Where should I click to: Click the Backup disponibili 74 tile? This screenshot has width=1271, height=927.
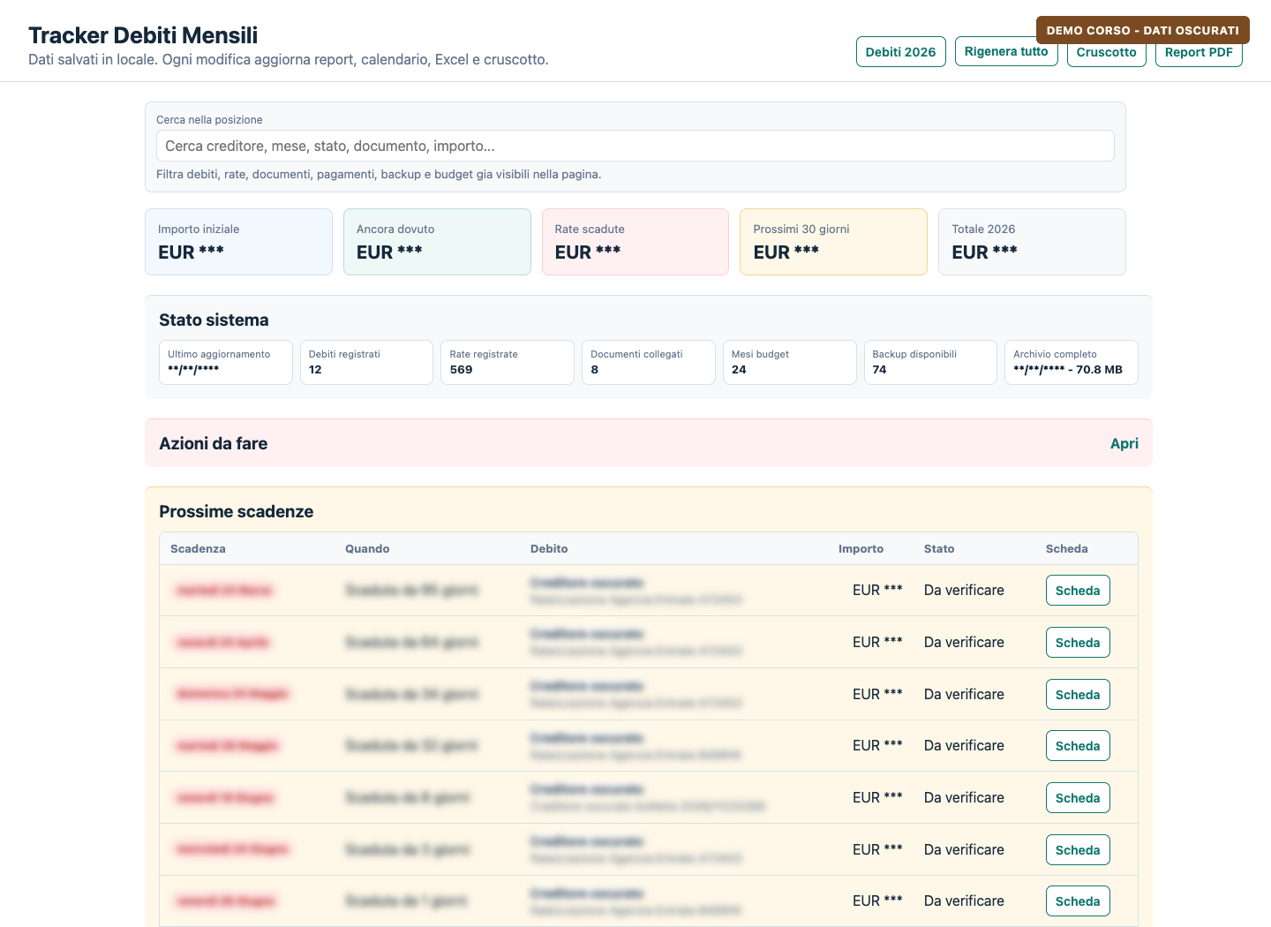click(x=930, y=362)
